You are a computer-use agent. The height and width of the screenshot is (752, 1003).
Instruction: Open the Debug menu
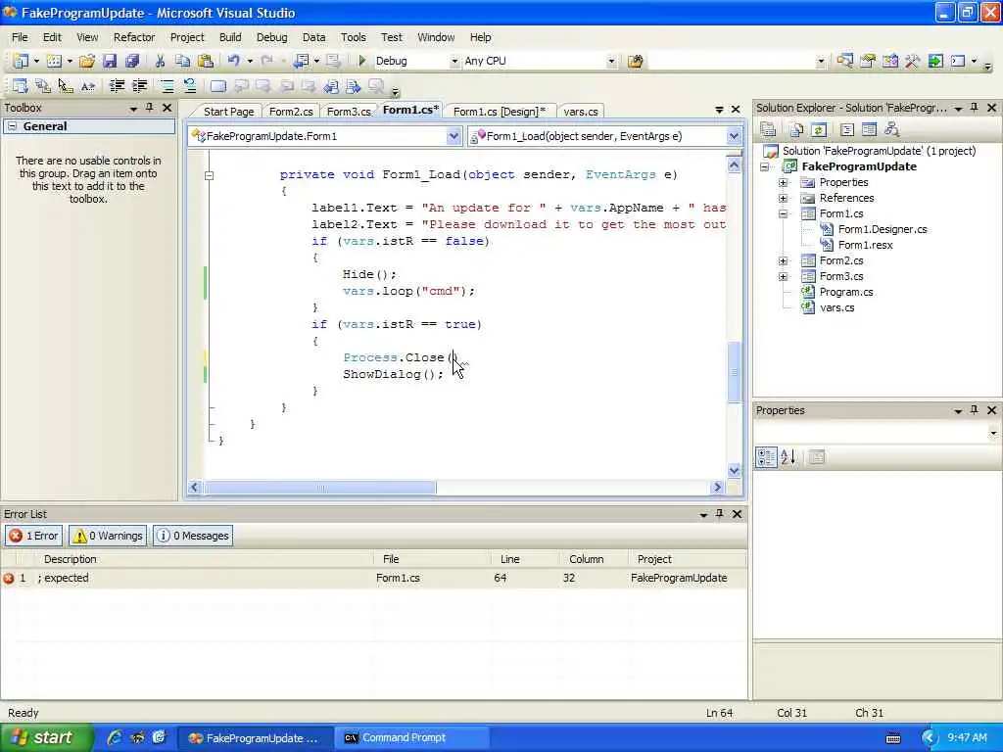[272, 37]
